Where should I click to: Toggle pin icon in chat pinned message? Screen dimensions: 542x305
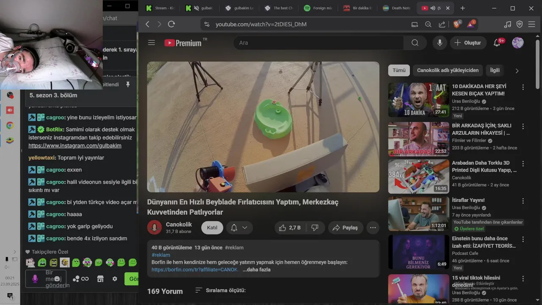tap(128, 84)
